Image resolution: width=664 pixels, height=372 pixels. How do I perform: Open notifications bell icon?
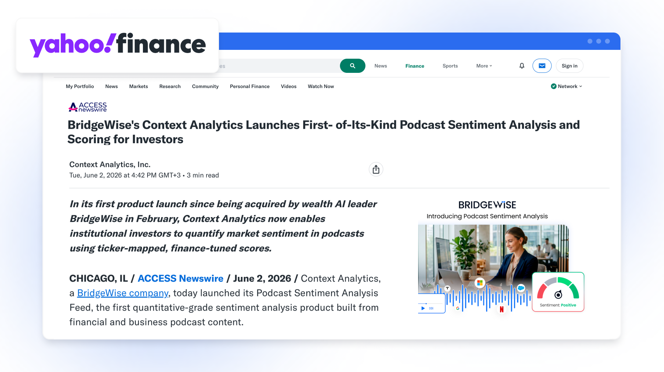click(x=522, y=66)
